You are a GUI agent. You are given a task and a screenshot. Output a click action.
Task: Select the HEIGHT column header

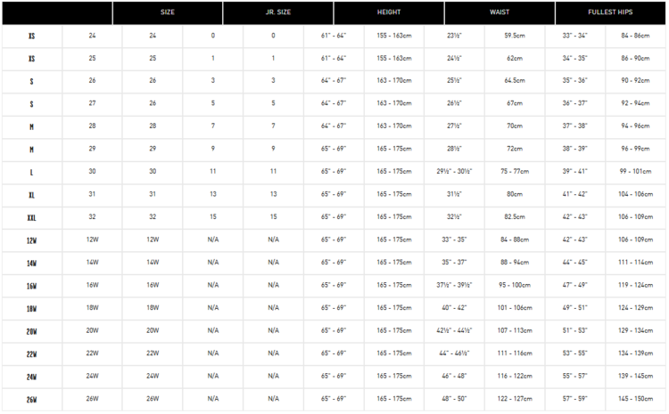[x=388, y=12]
